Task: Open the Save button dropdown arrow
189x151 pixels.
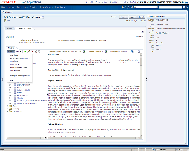Action: coord(127,17)
